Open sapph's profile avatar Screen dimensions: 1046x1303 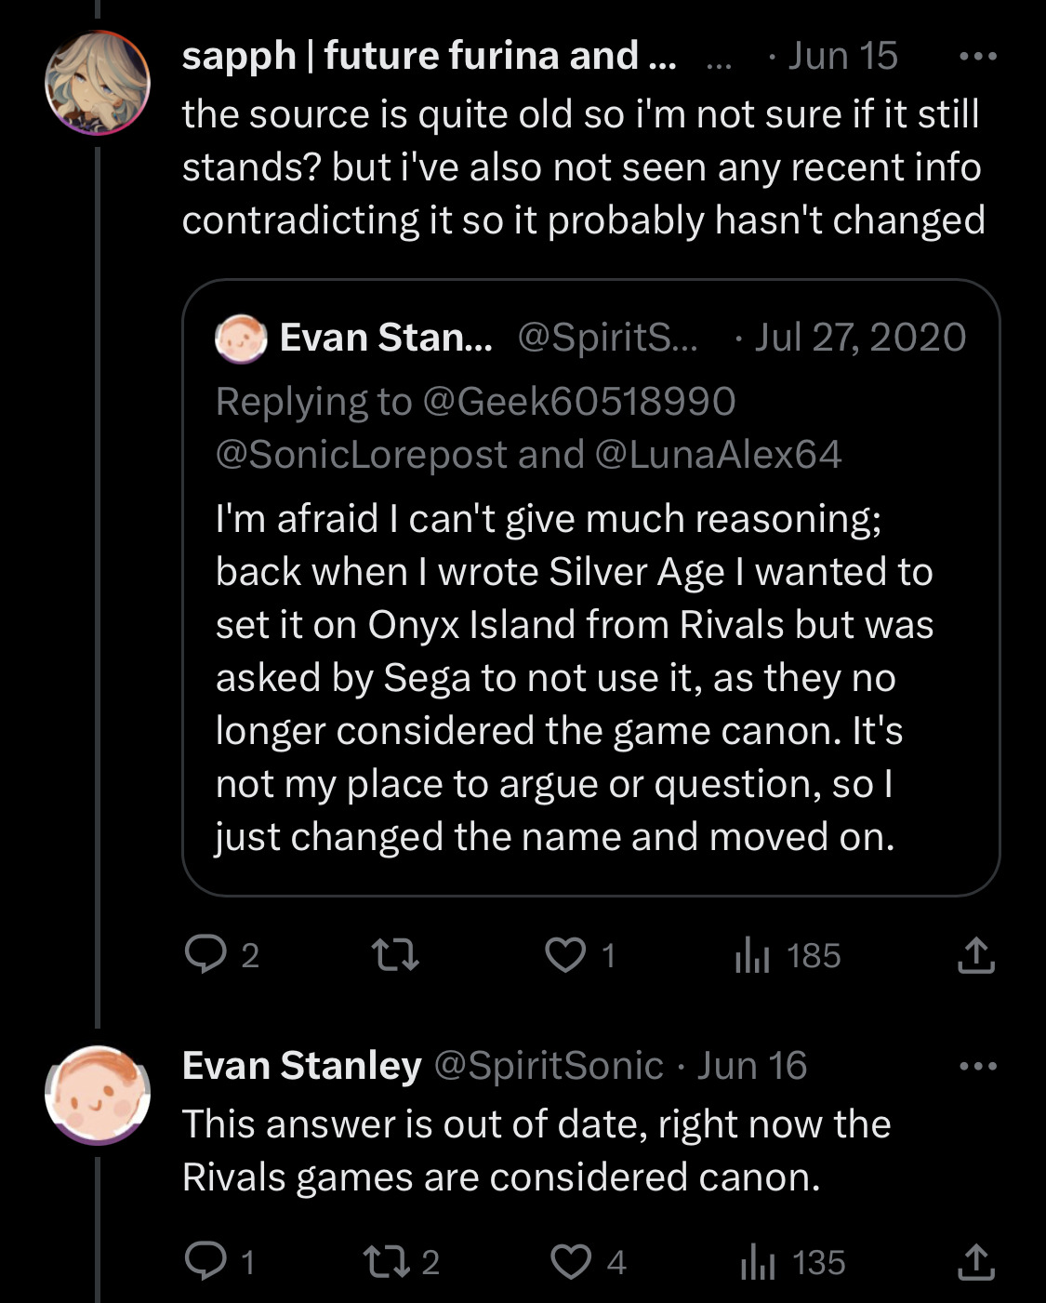pos(98,83)
